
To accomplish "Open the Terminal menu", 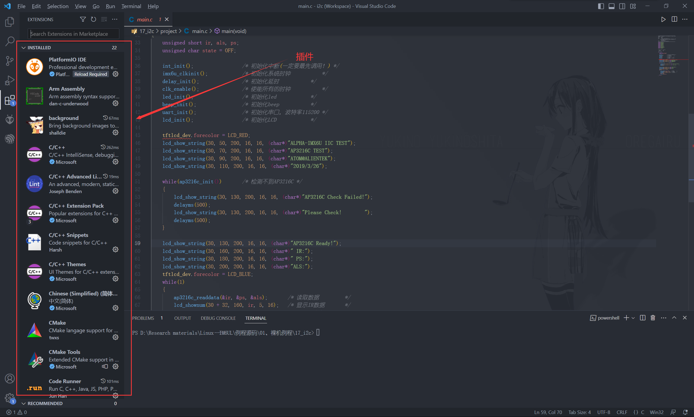I will click(x=131, y=6).
